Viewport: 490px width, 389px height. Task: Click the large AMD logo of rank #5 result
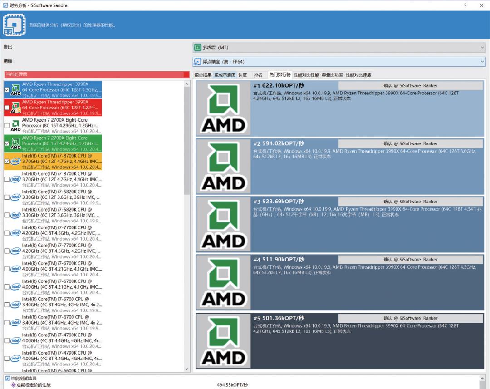[223, 341]
